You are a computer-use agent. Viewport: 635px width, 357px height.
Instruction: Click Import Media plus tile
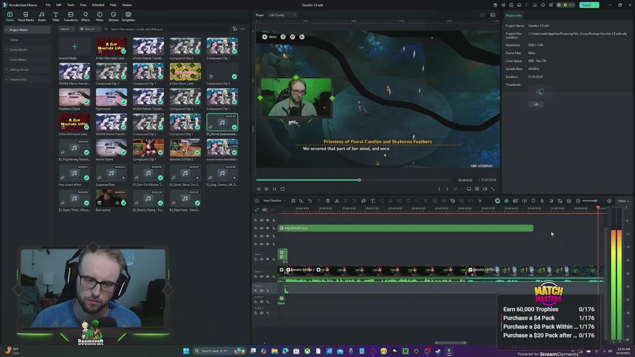[x=74, y=47]
